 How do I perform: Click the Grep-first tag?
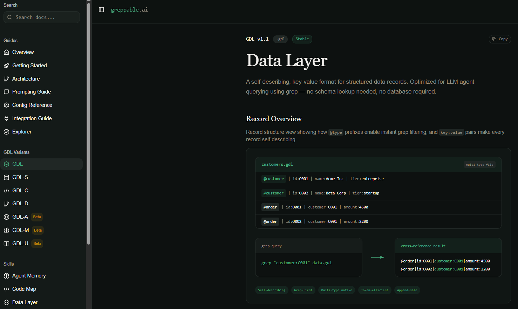303,290
